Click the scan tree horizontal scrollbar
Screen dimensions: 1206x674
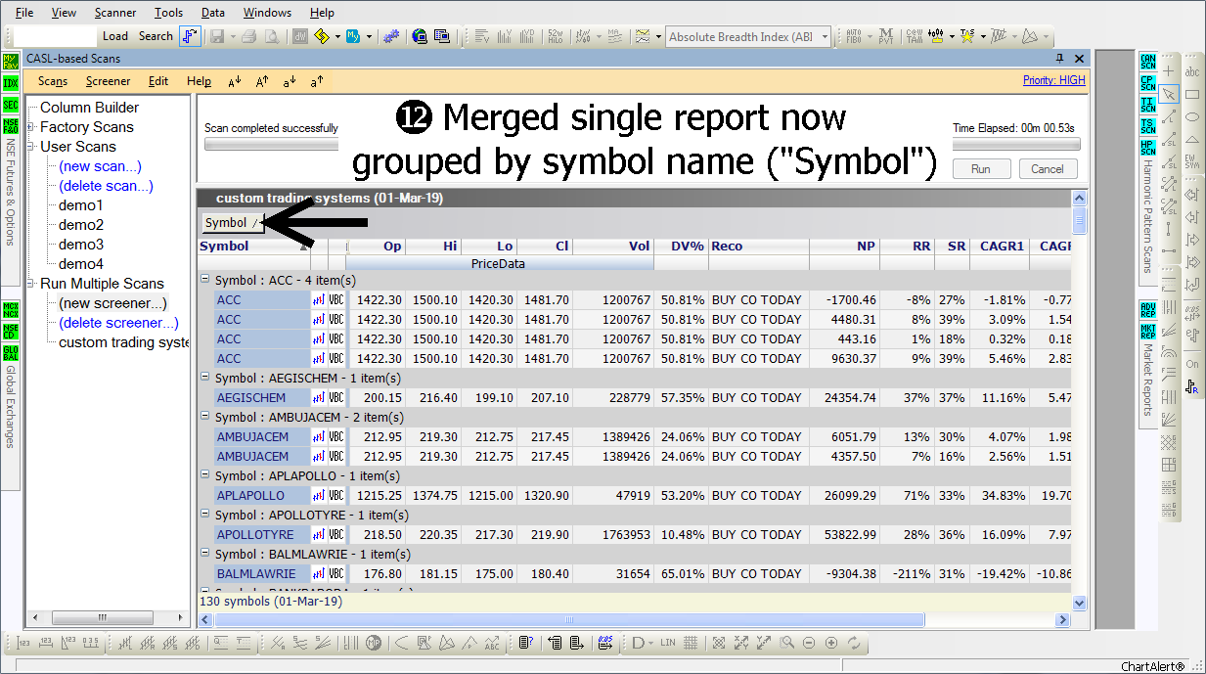click(108, 618)
